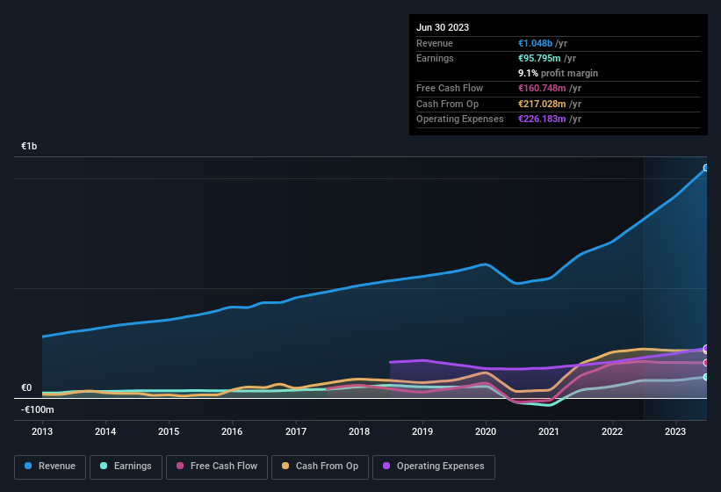
Task: Click the Operating Expenses label in tooltip
Action: point(460,119)
